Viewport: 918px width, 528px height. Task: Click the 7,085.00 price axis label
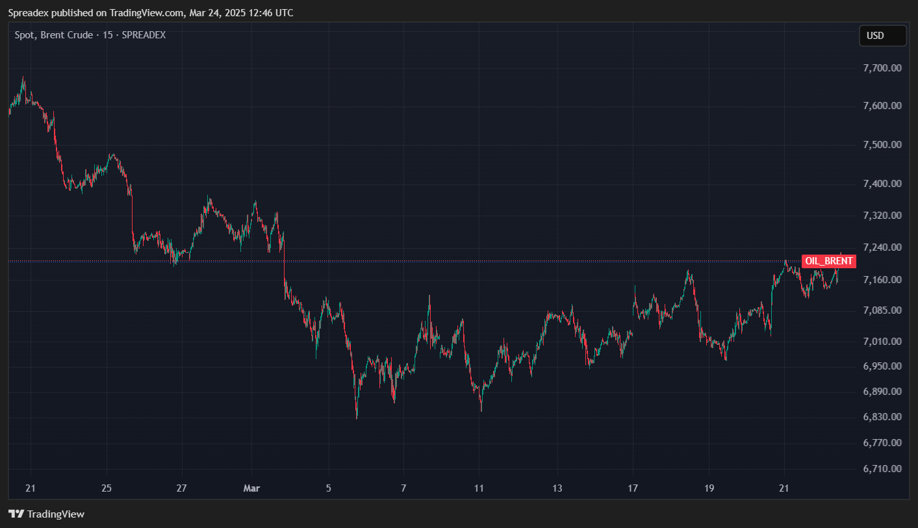(882, 310)
